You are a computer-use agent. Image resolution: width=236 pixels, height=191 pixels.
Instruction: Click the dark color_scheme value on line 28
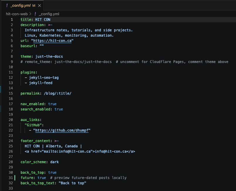(x=54, y=162)
